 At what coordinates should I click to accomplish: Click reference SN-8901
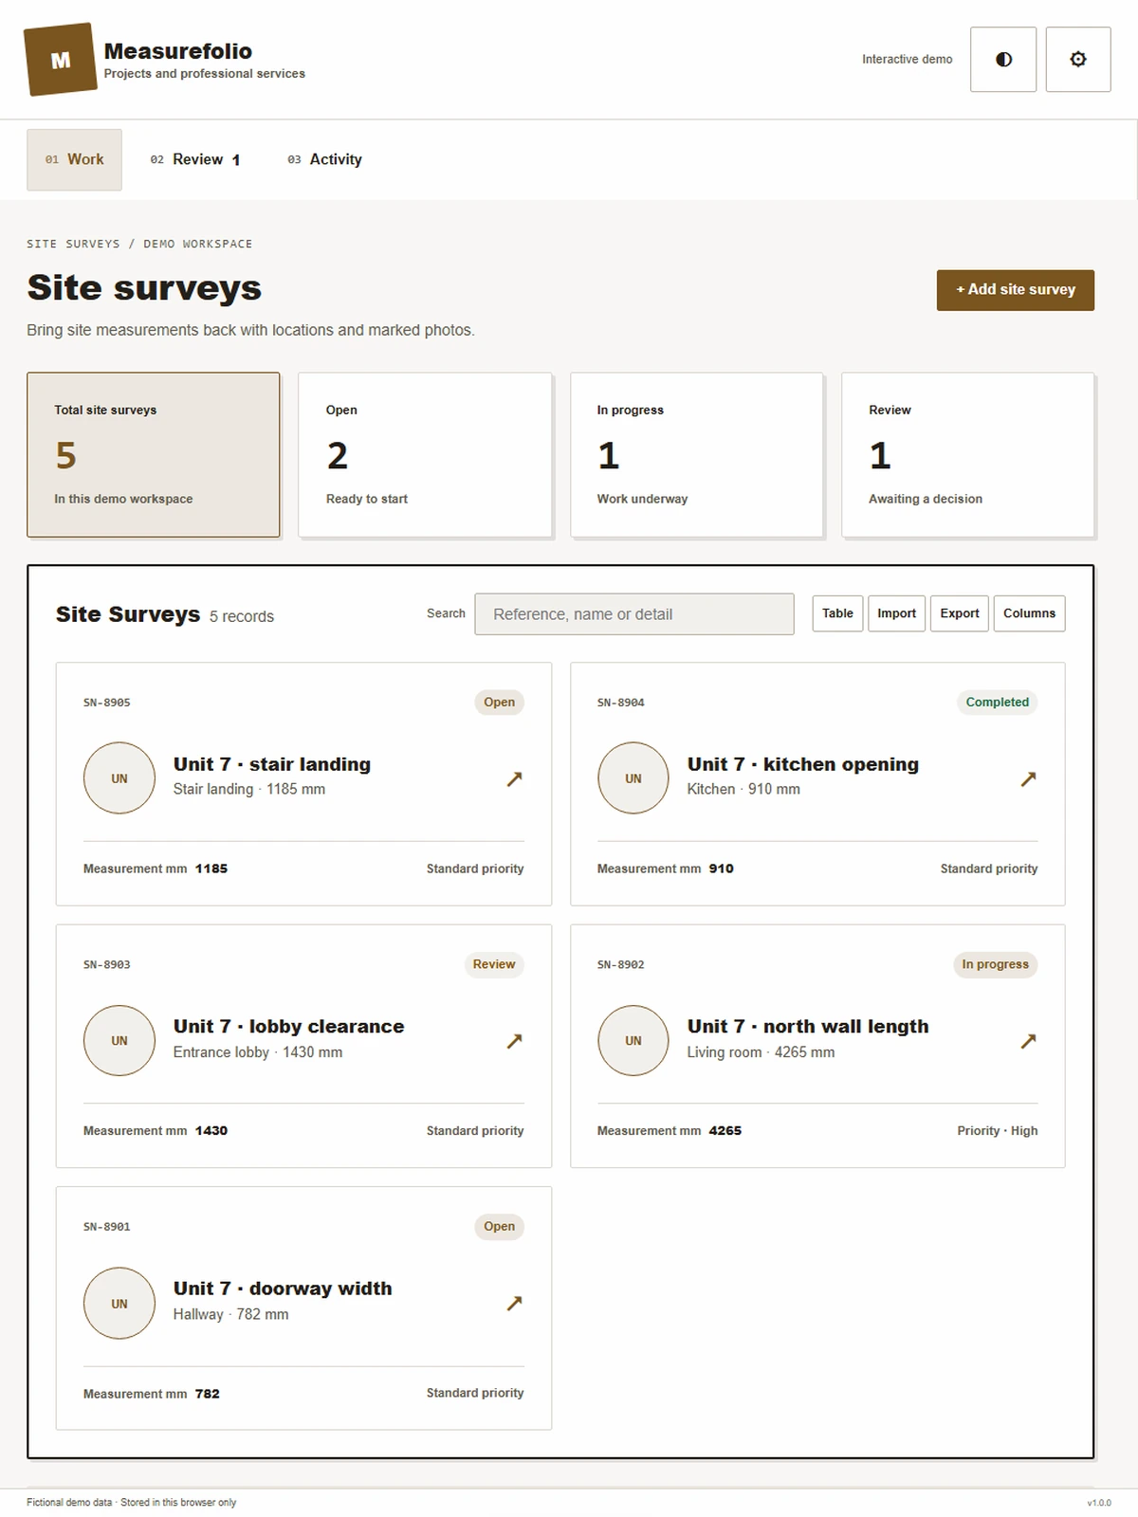click(x=107, y=1227)
